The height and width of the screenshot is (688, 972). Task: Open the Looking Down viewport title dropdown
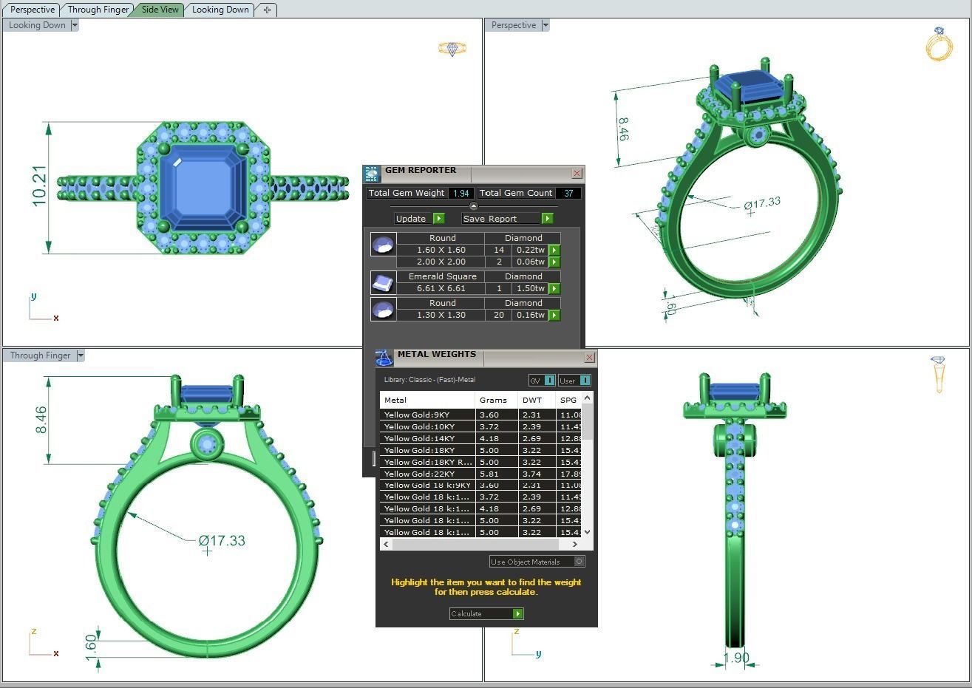coord(73,24)
